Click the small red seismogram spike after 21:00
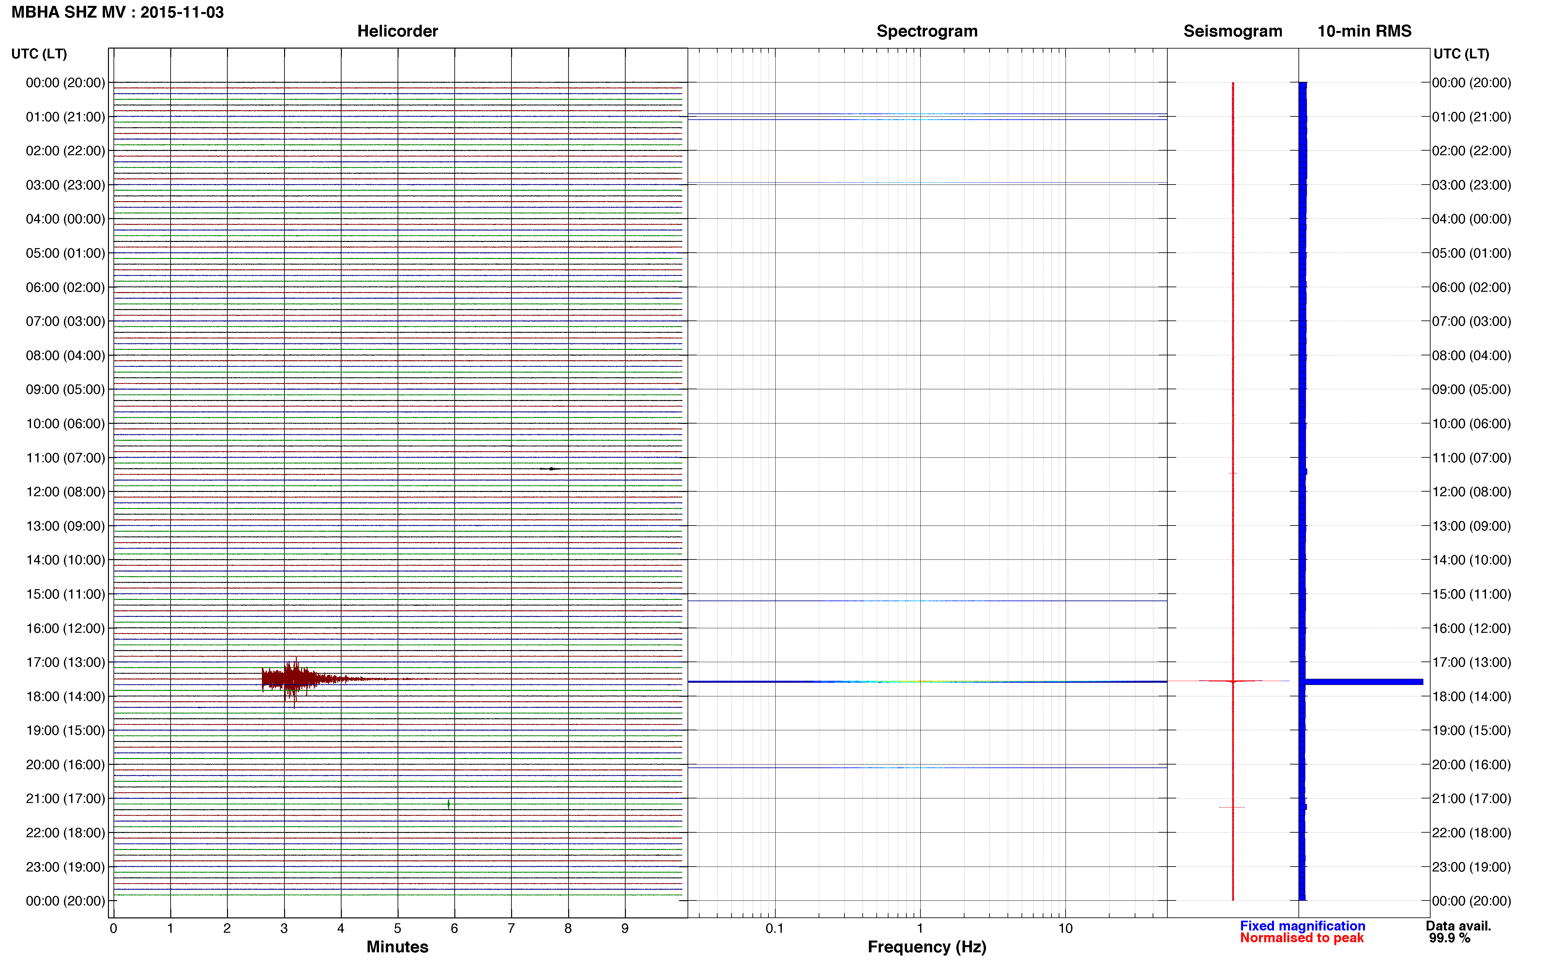Screen dimensions: 1546x966 click(1232, 808)
